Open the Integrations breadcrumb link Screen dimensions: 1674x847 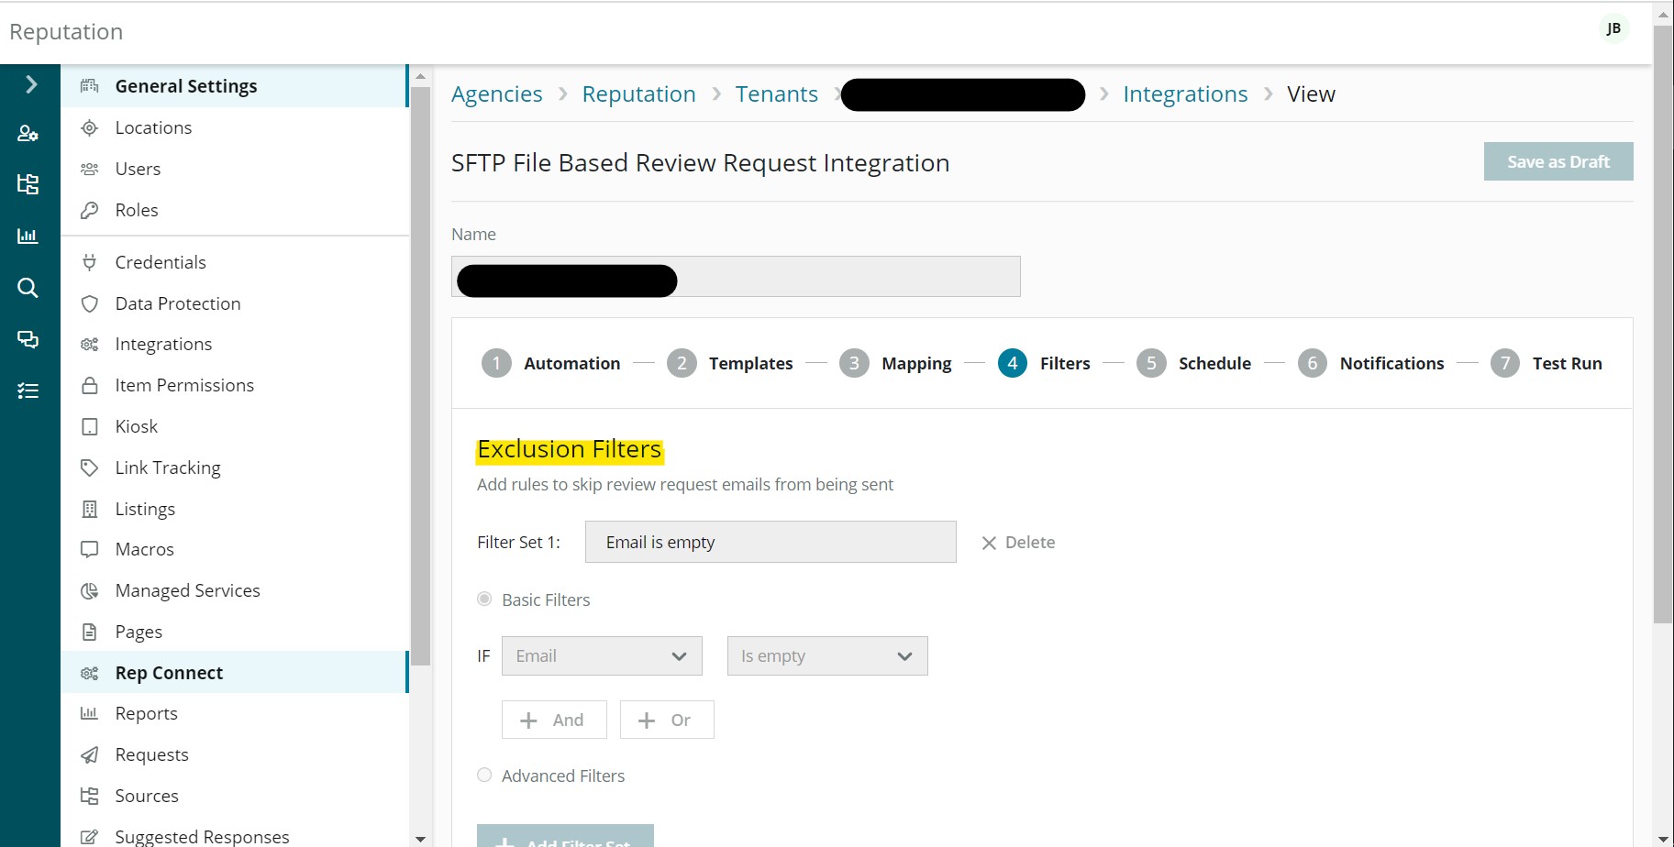1185,94
